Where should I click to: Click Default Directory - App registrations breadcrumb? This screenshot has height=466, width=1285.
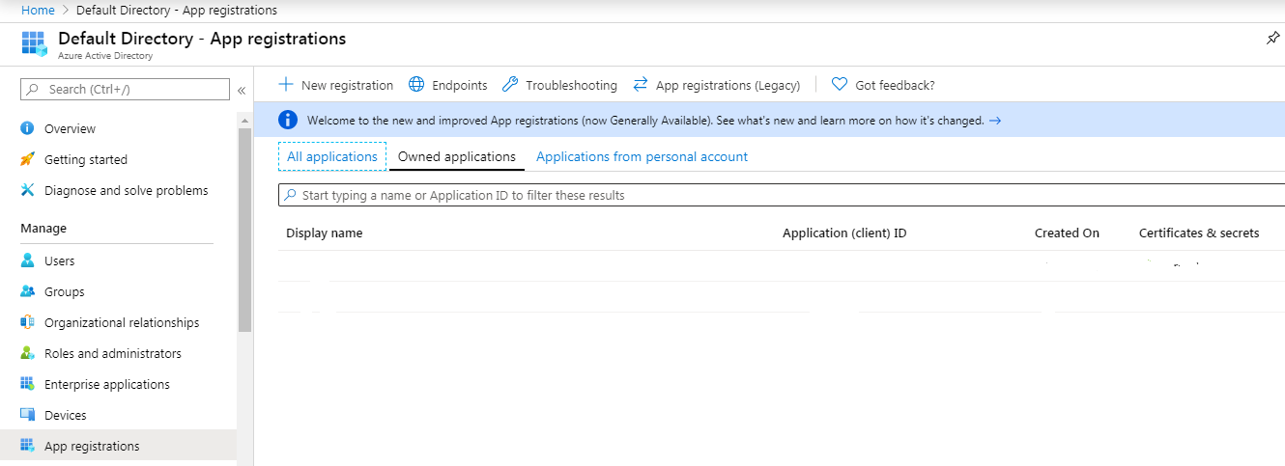tap(177, 10)
